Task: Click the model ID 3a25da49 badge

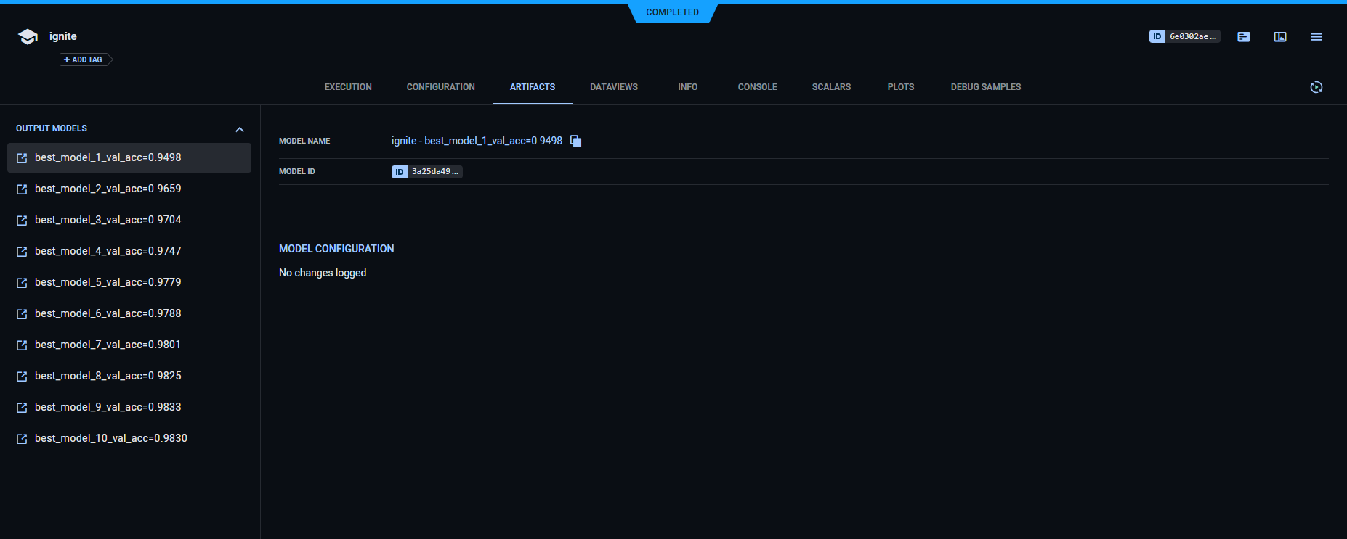Action: click(x=427, y=172)
